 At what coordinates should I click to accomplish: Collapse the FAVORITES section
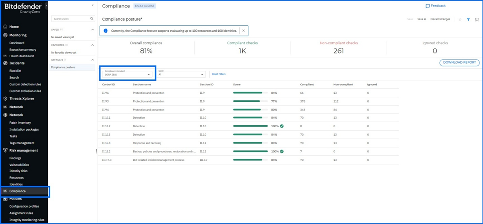coord(93,45)
